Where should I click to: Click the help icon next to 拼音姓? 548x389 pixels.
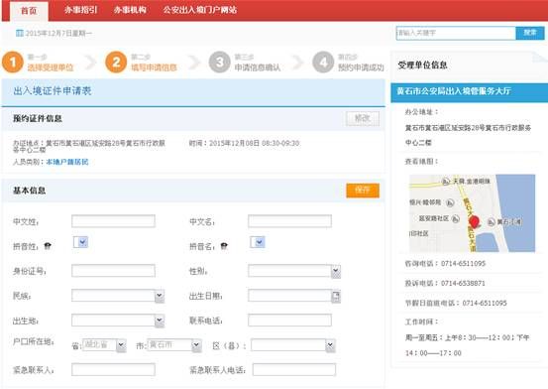[48, 246]
